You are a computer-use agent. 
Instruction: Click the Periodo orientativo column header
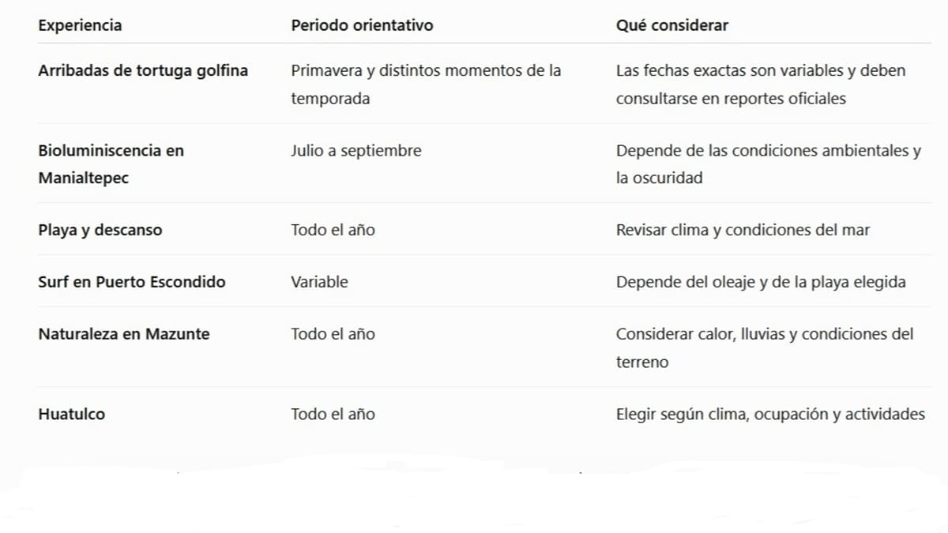coord(362,25)
